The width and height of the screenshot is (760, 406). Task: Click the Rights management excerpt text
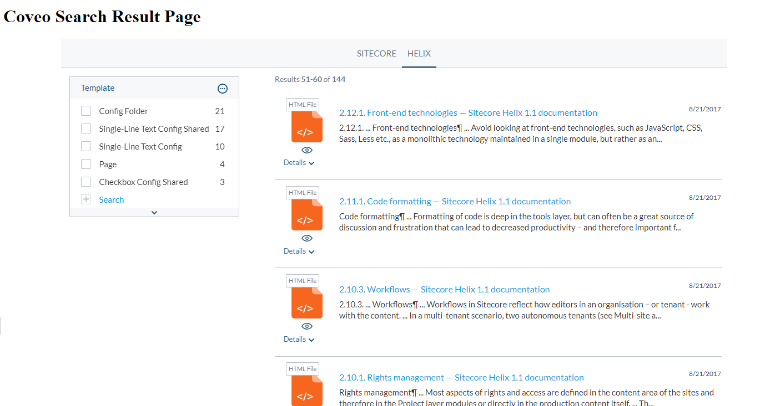526,398
